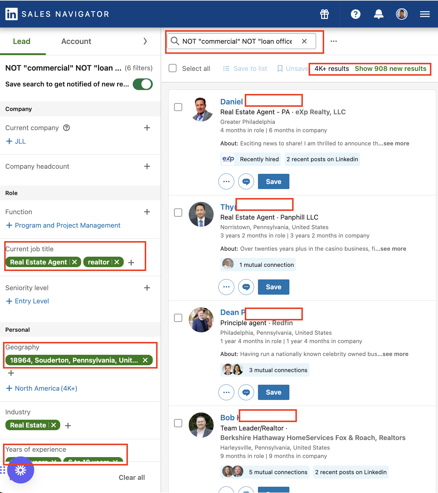The height and width of the screenshot is (493, 438).
Task: View Thy's 1 mutual connection
Action: [x=258, y=265]
